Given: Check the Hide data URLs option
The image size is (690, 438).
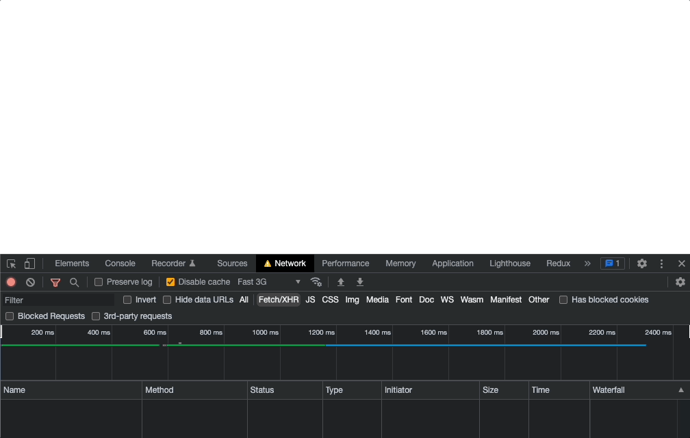Looking at the screenshot, I should coord(167,300).
